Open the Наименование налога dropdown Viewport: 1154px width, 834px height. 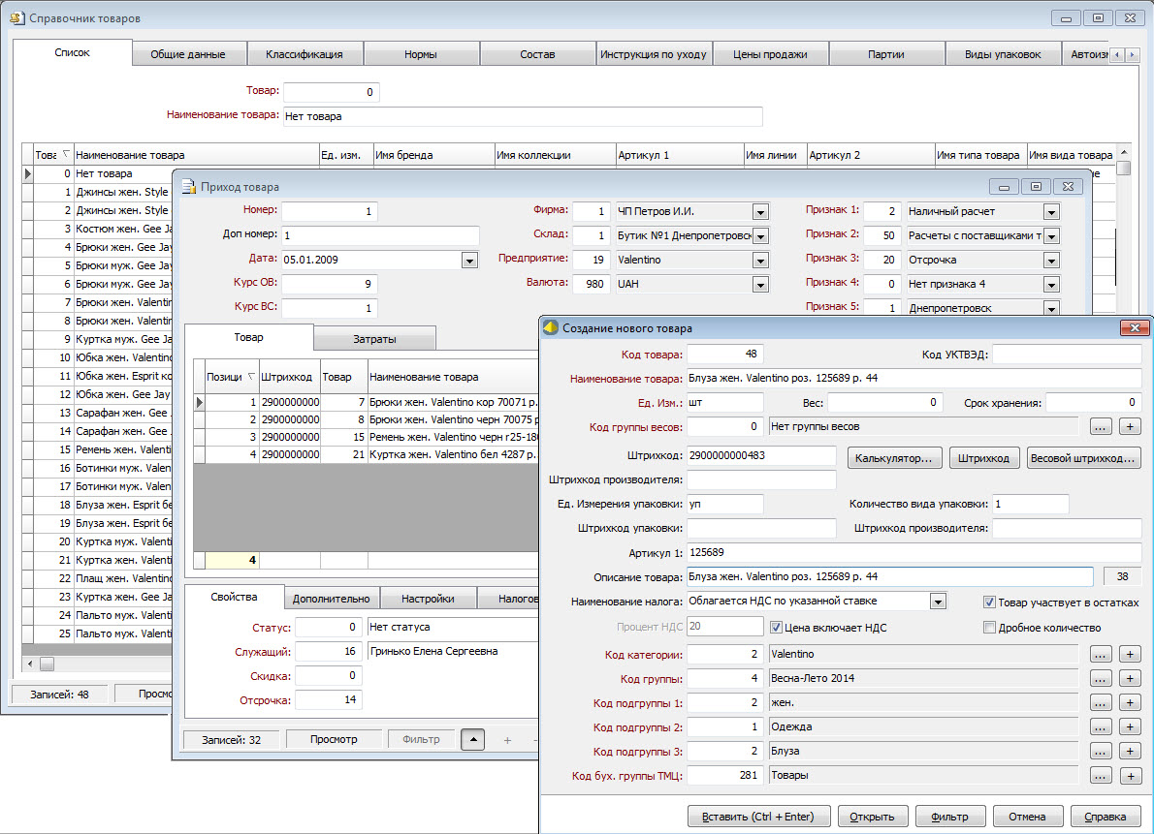point(938,602)
